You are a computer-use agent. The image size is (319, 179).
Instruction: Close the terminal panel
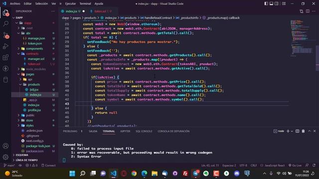pos(315,131)
